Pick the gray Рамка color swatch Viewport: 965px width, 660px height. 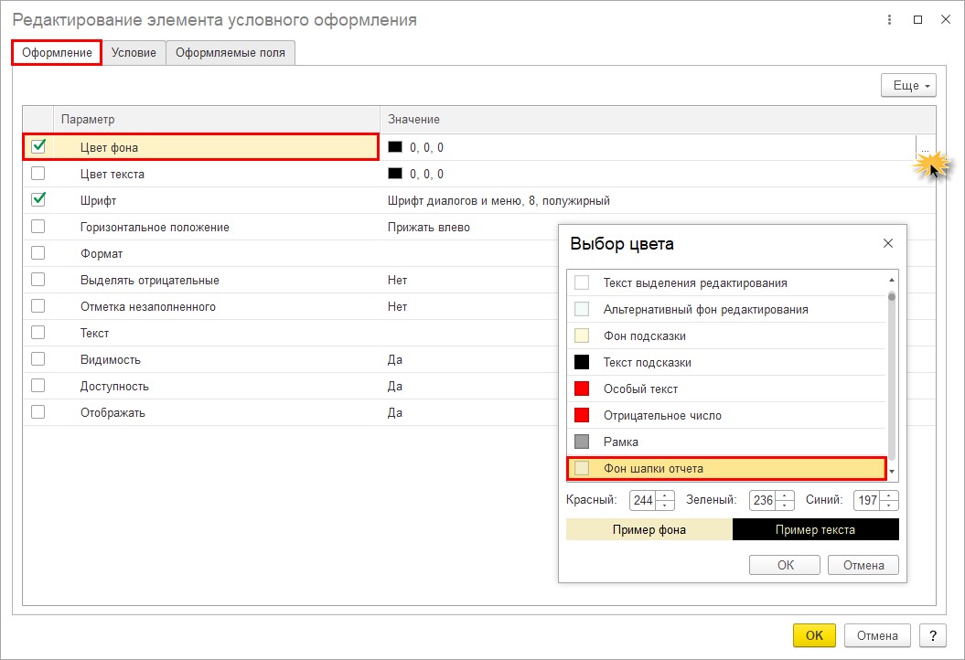(582, 442)
